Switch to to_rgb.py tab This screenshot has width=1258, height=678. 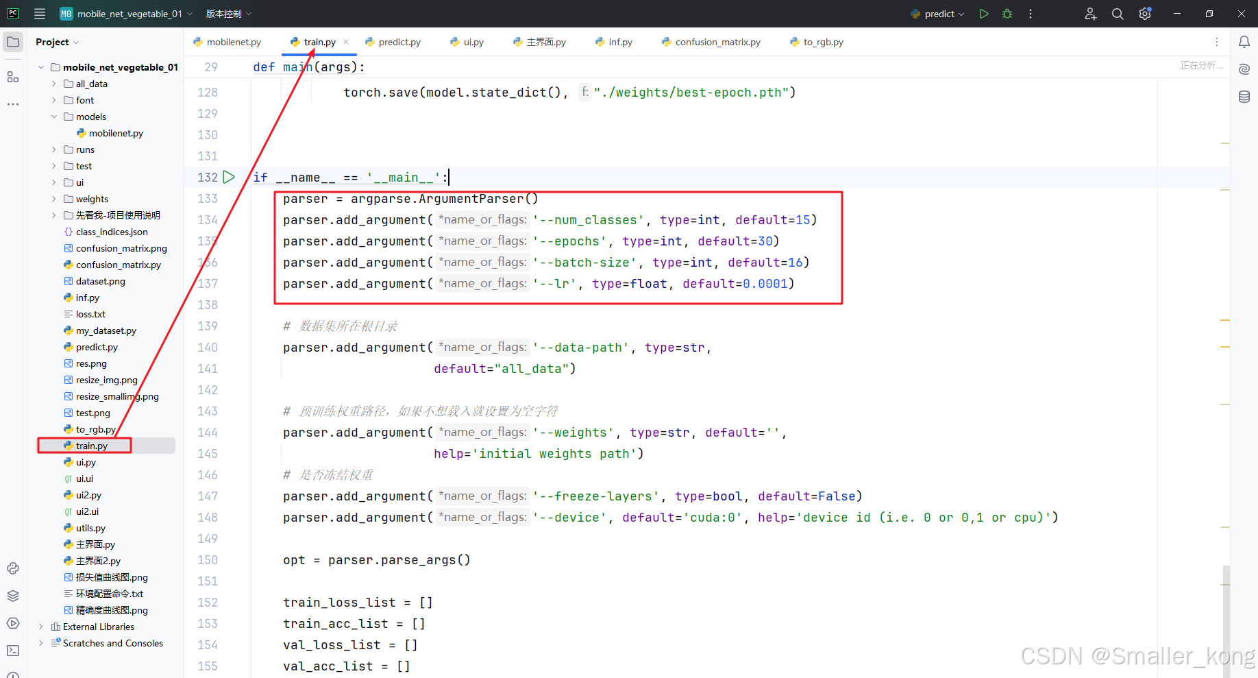tap(817, 42)
